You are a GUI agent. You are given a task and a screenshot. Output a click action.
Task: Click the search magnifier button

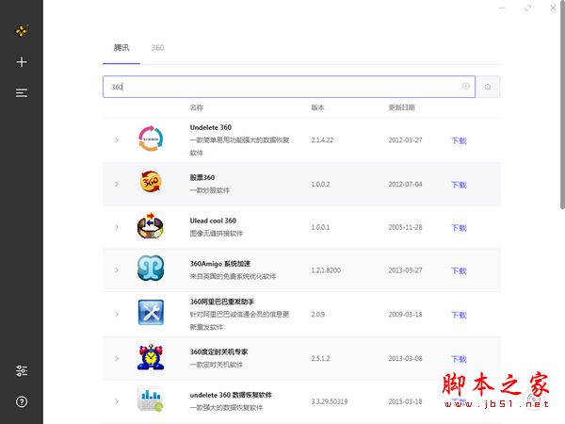point(488,87)
